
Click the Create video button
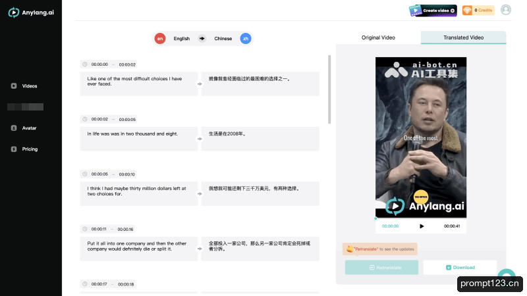tap(433, 11)
